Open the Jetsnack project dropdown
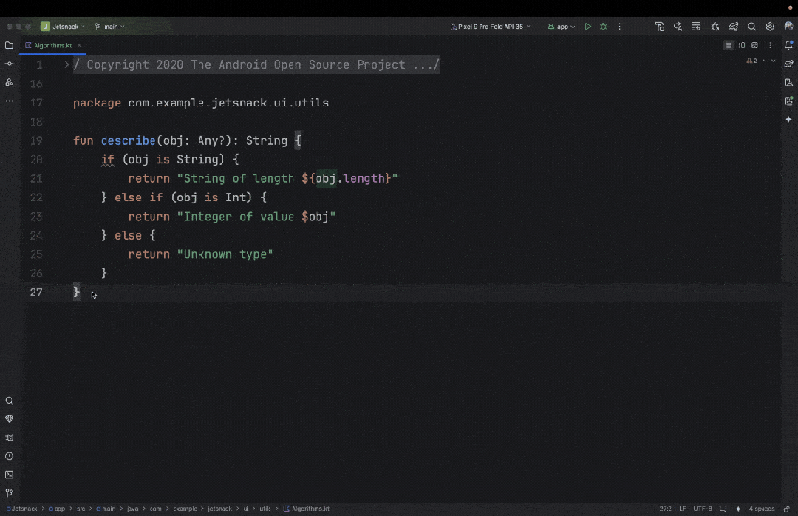 (64, 27)
